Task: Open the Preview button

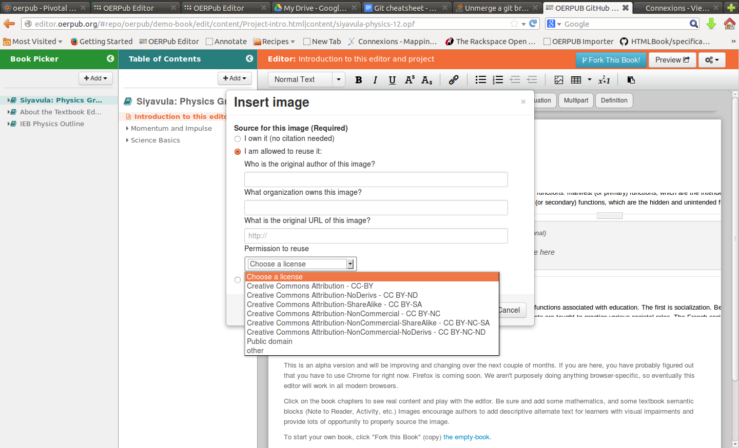Action: point(672,60)
